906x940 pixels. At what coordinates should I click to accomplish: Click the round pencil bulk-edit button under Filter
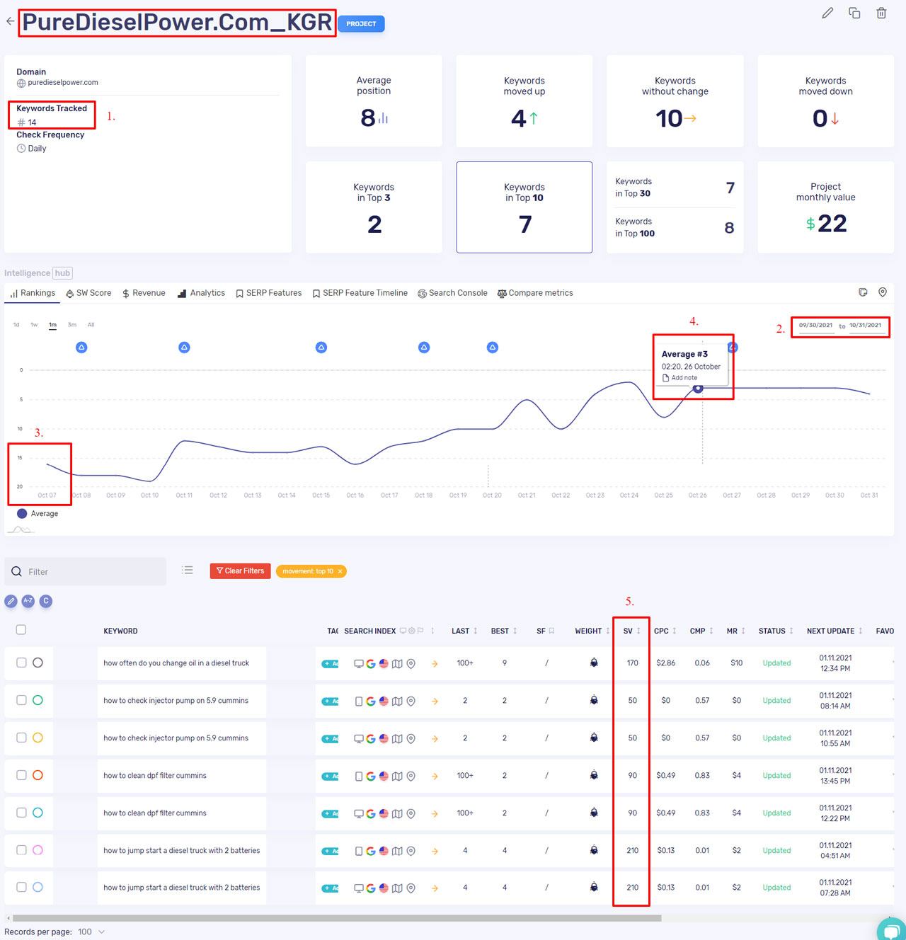pos(11,601)
